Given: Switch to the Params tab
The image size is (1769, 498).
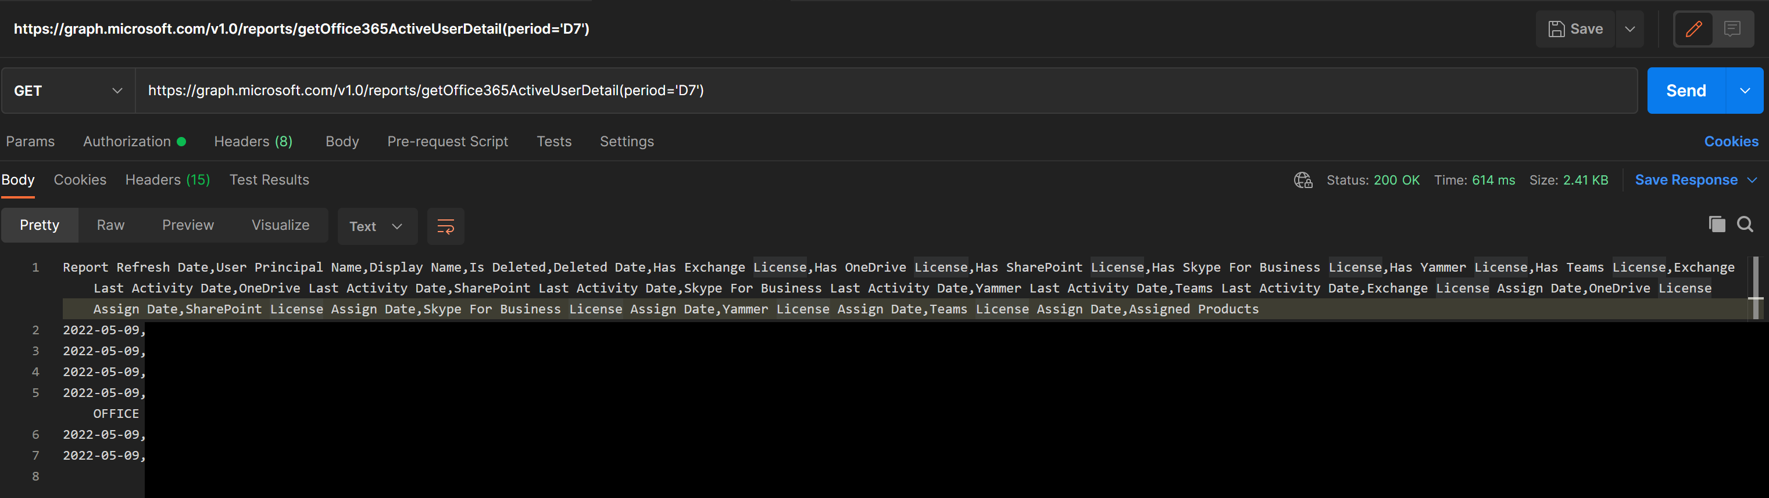Looking at the screenshot, I should pyautogui.click(x=30, y=141).
